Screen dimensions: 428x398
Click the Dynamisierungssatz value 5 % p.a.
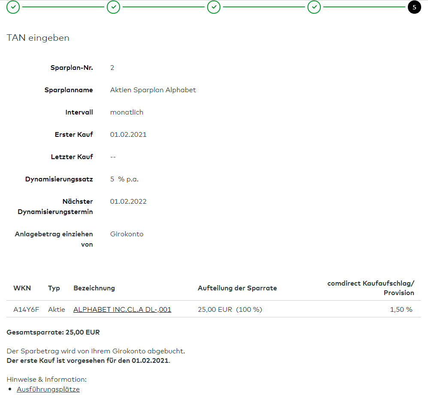click(x=124, y=179)
